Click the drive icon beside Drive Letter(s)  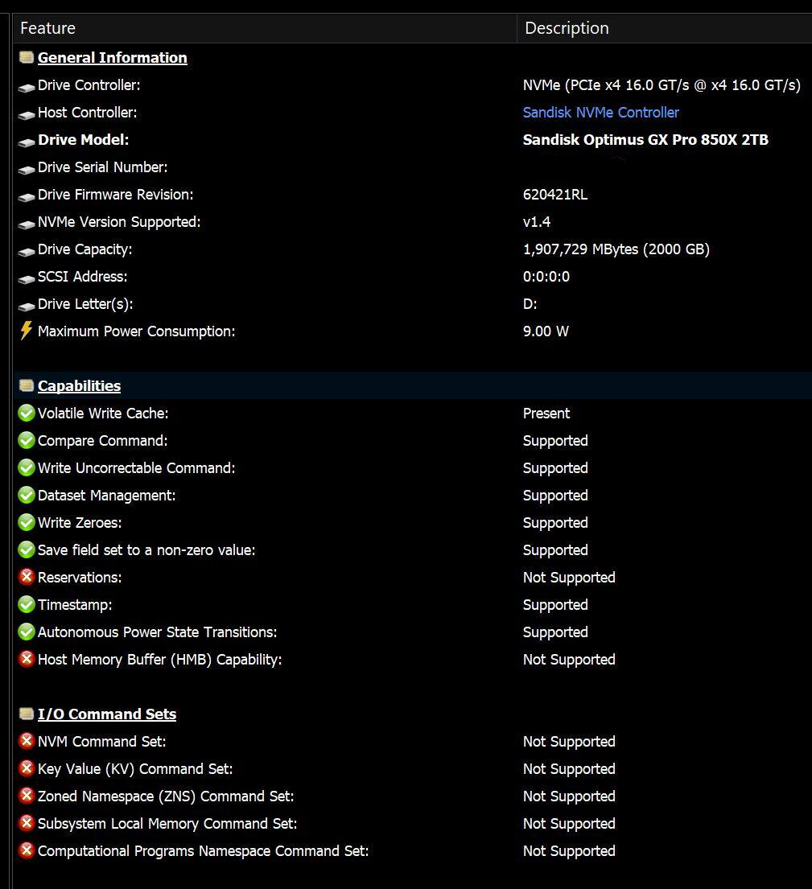coord(26,307)
